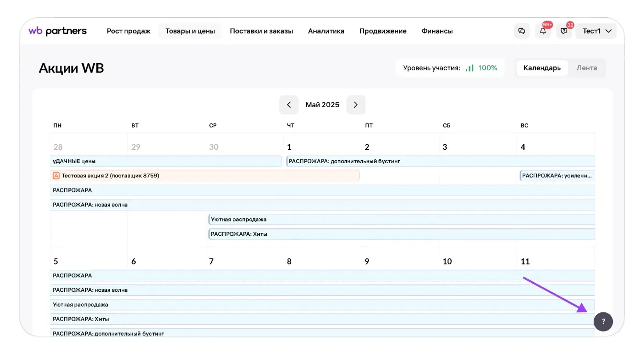Open the chat messages icon
Image resolution: width=644 pixels, height=354 pixels.
pos(522,31)
